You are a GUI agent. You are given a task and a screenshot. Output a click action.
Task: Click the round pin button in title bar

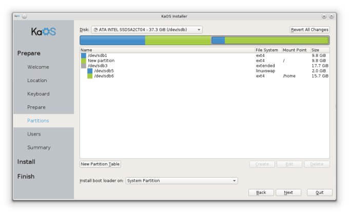[24, 16]
